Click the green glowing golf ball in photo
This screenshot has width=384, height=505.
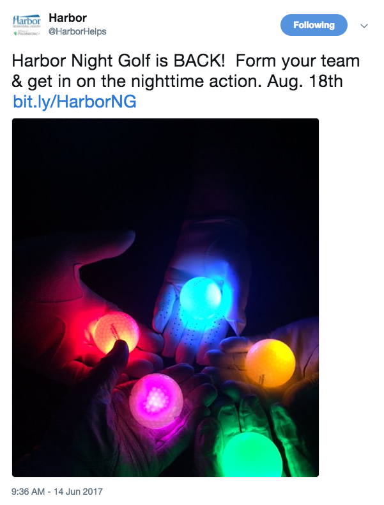(252, 454)
